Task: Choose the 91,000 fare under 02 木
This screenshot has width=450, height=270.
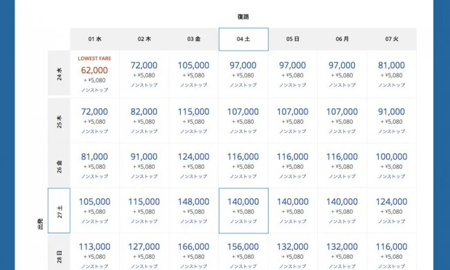Action: pos(144,165)
